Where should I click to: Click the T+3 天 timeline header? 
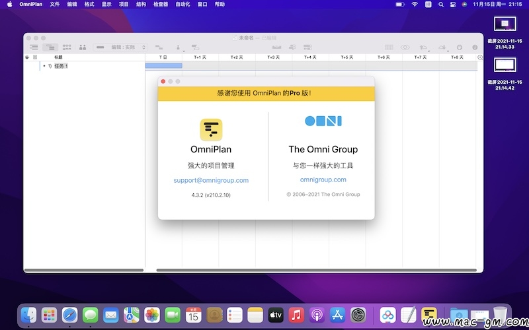click(274, 57)
